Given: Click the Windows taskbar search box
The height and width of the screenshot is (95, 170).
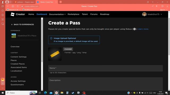Looking at the screenshot, I should point(21,93).
